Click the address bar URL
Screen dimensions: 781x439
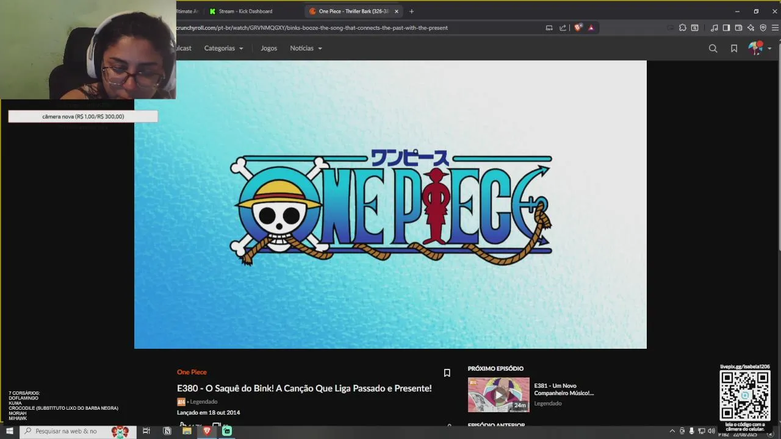coord(312,27)
